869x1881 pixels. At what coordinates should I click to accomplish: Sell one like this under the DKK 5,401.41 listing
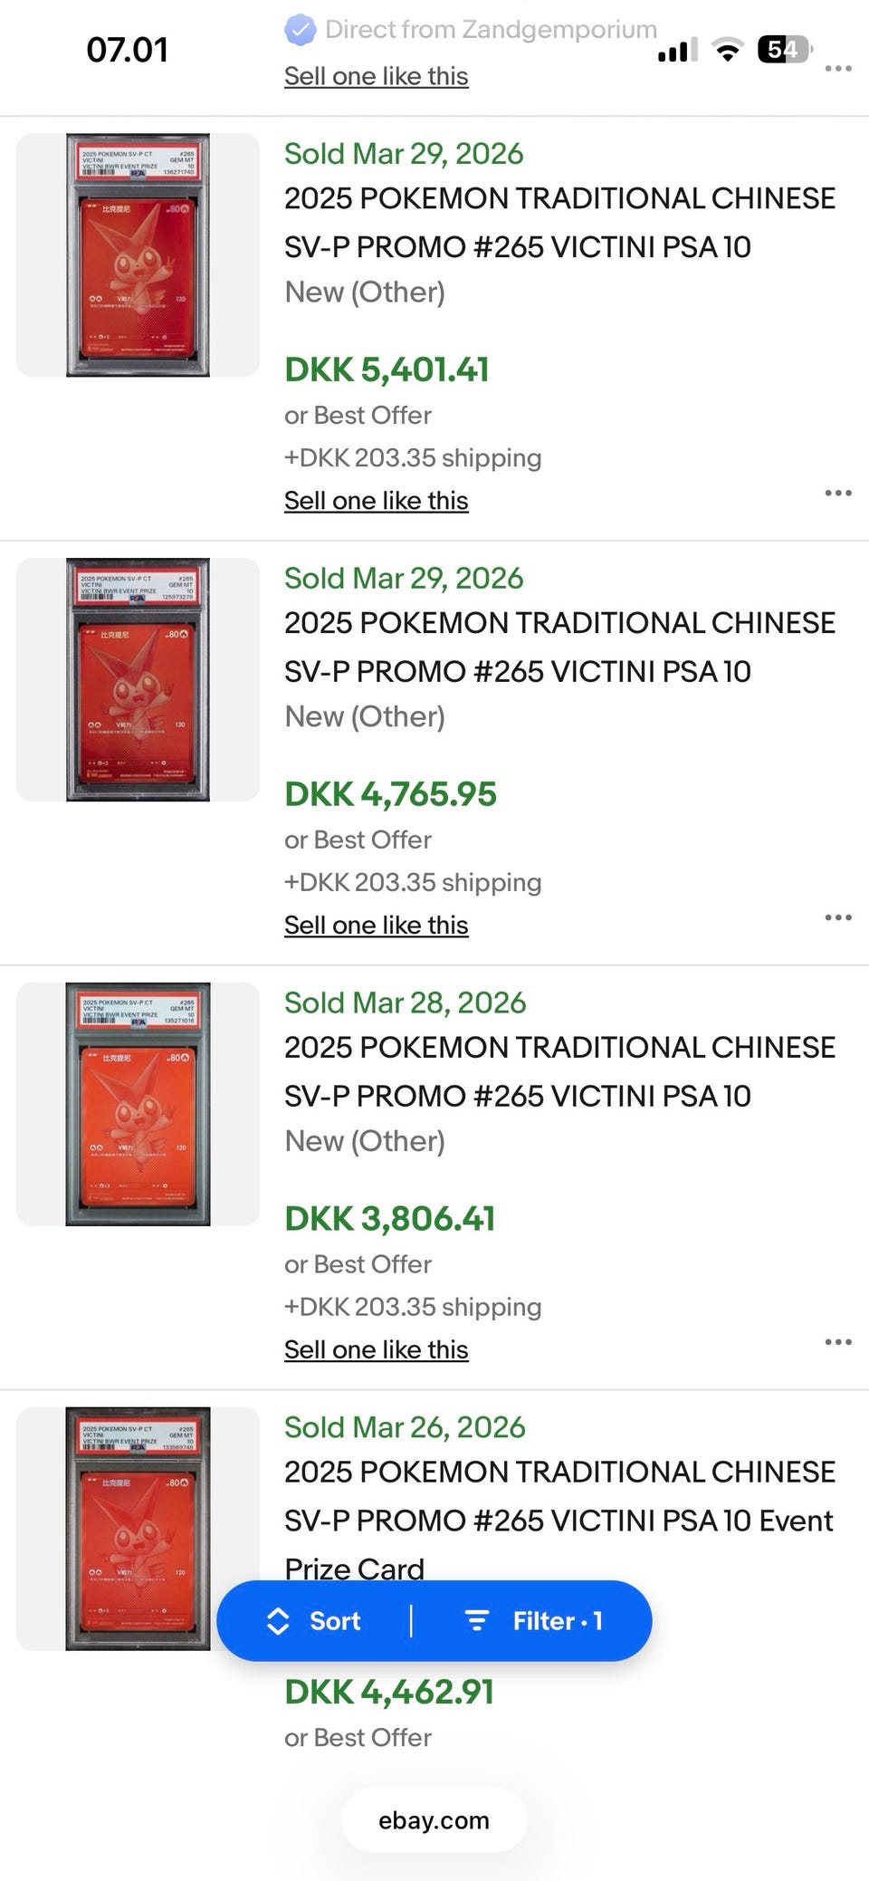tap(377, 501)
